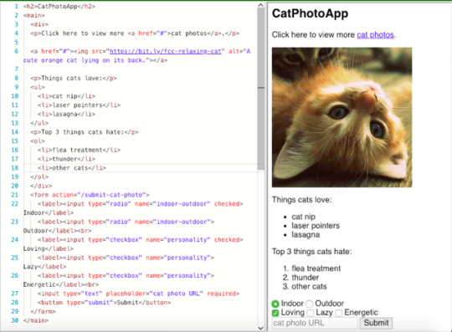Click the orange cat image in preview
Screen dimensions: 452x332
[342, 117]
